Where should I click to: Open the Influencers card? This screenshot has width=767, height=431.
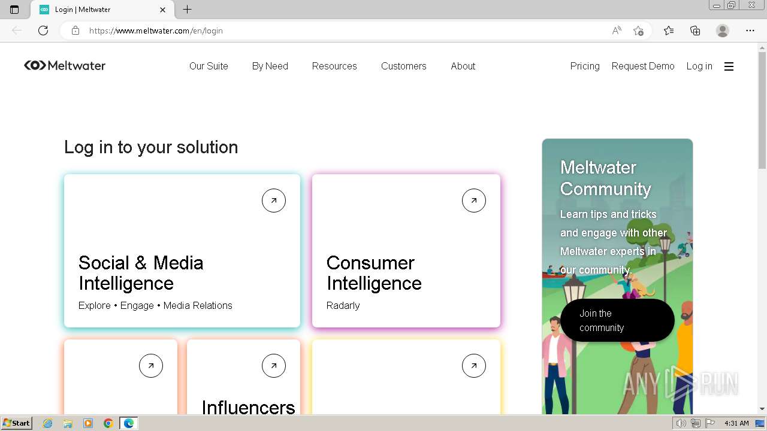click(x=243, y=377)
